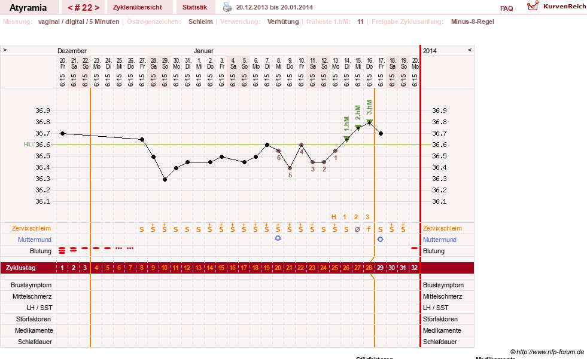Select the 36.3 lowest temperature point
The image size is (587, 359).
pyautogui.click(x=165, y=180)
